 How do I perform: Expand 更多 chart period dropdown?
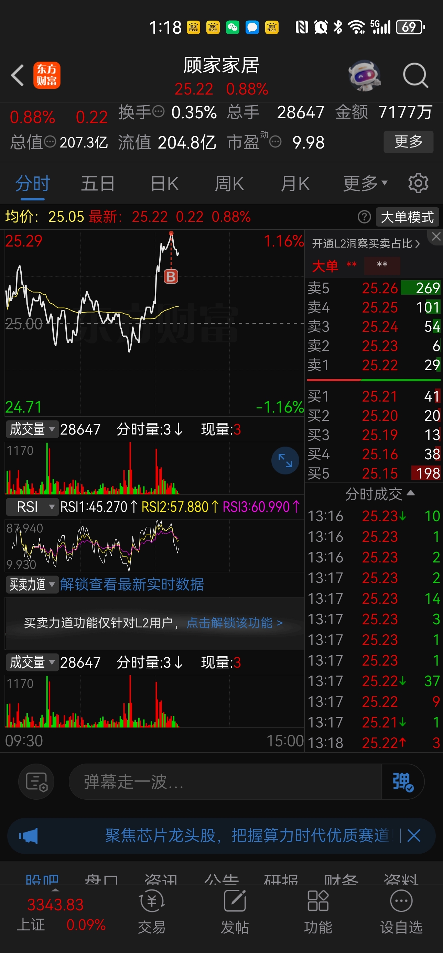pyautogui.click(x=365, y=183)
